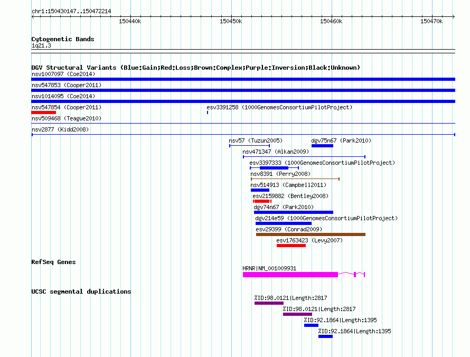Image resolution: width=470 pixels, height=357 pixels.
Task: Click the first purple 98.0121 duplication bar
Action: (269, 303)
